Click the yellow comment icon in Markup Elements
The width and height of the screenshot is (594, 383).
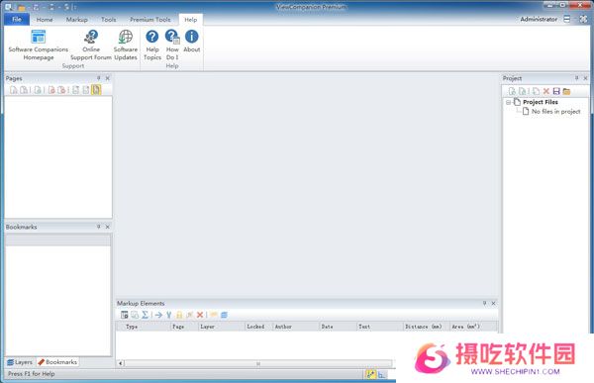(214, 315)
